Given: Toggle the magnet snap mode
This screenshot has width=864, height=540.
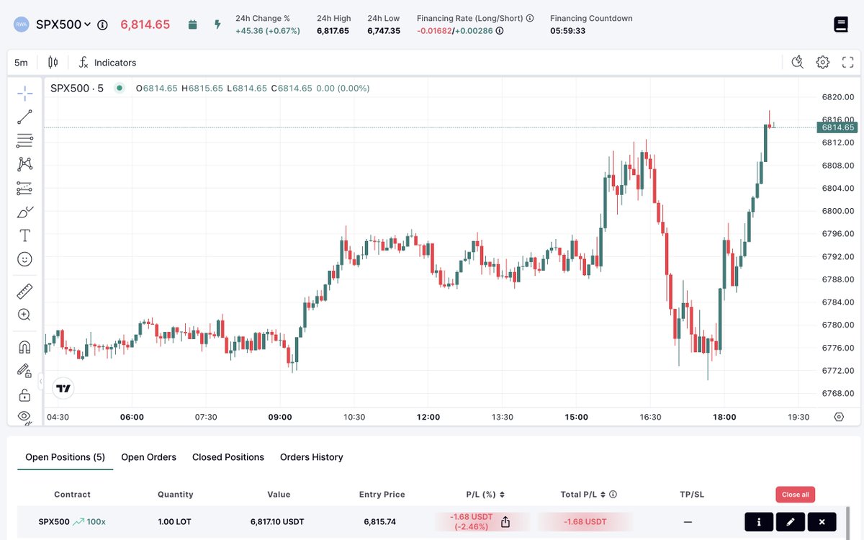Looking at the screenshot, I should pyautogui.click(x=24, y=348).
